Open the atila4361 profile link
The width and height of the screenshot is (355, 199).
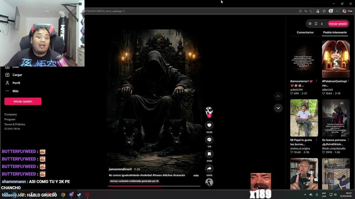[x=328, y=90]
